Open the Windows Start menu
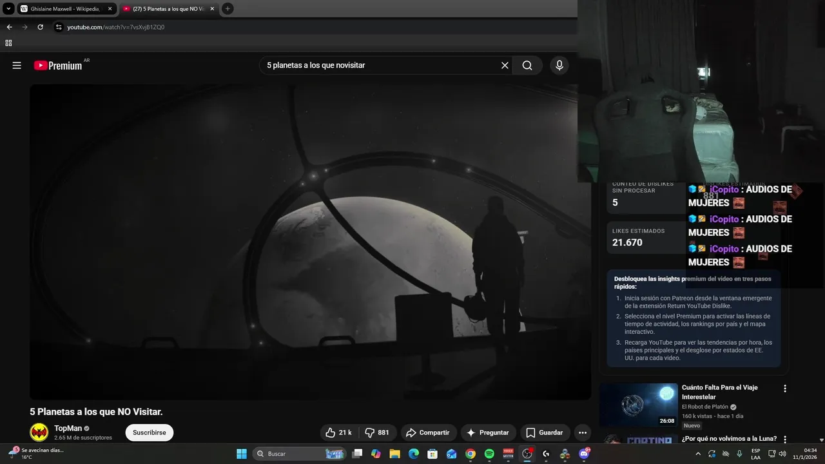825x464 pixels. coord(242,454)
